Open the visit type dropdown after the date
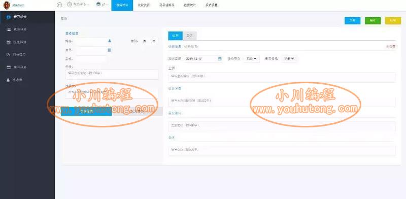The height and width of the screenshot is (199, 406). 251,58
